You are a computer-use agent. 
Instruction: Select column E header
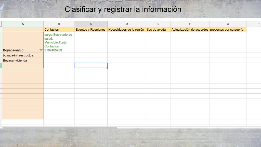click(158, 24)
